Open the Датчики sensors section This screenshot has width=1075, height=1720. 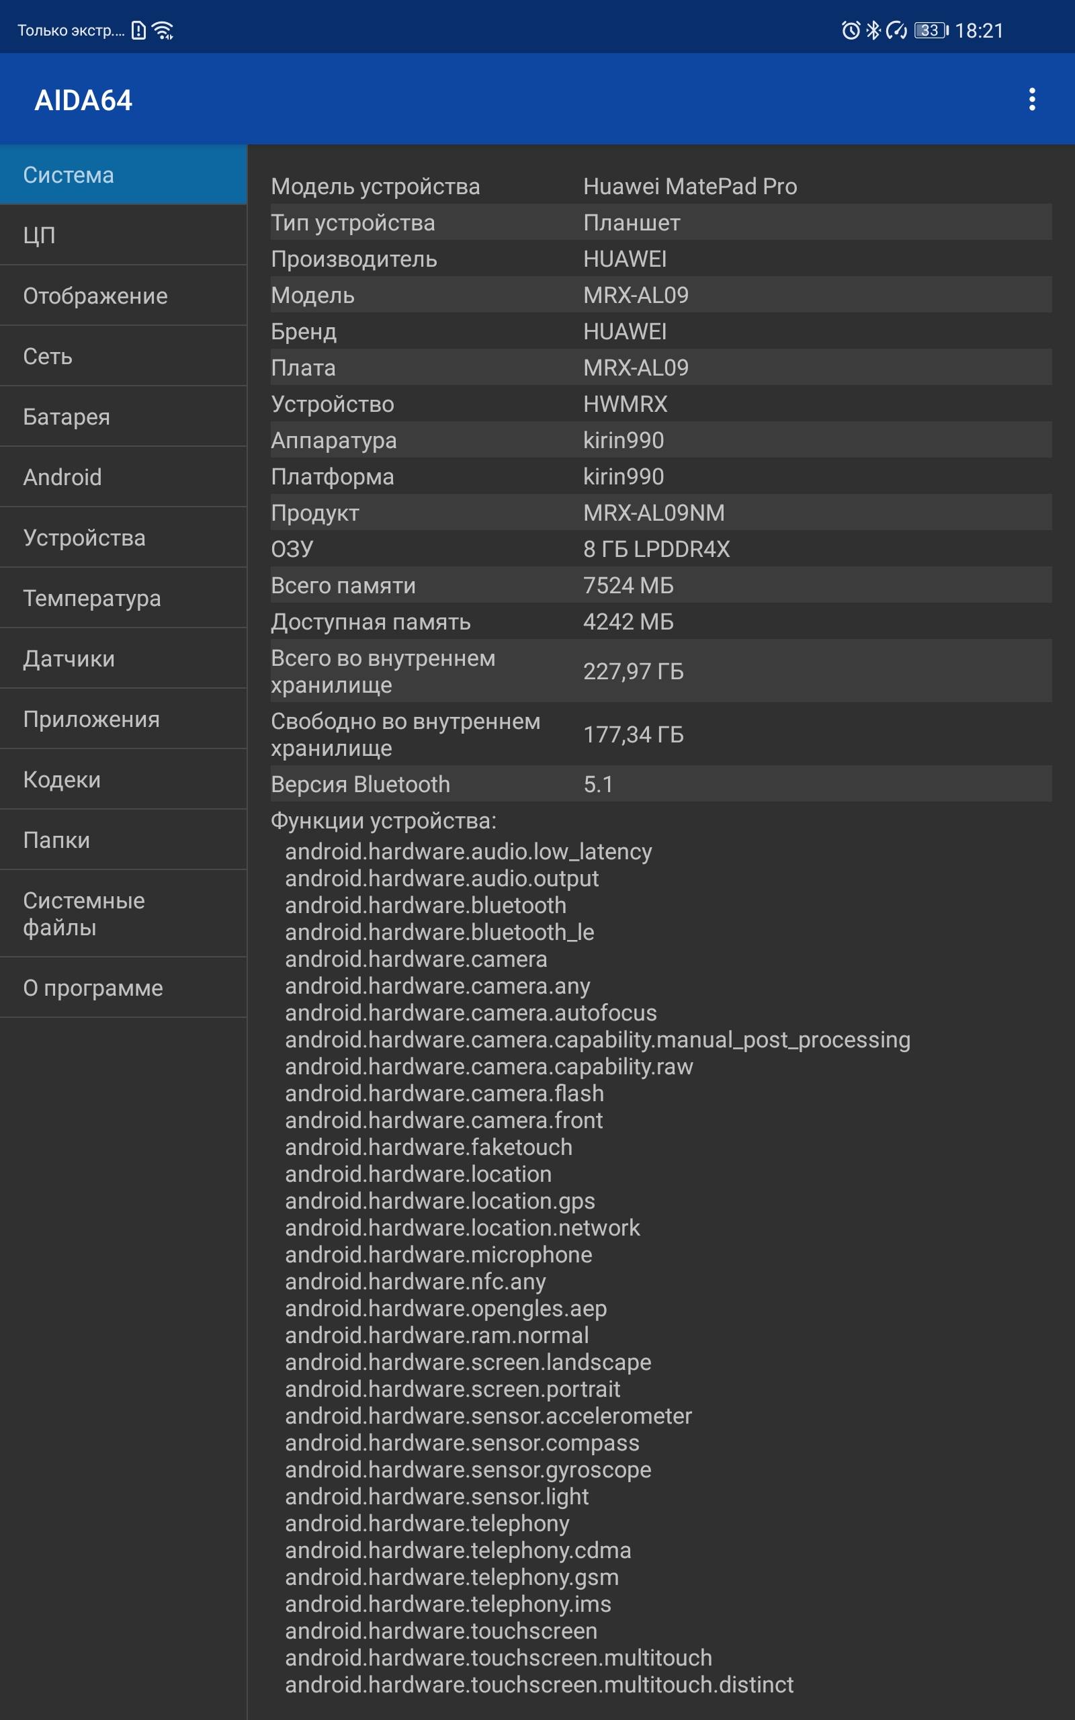(124, 658)
